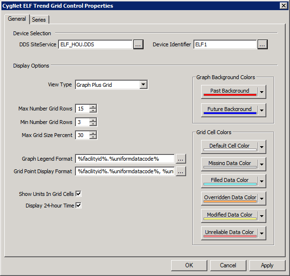Click Max Grid Size Percent field showing 30

tap(83, 135)
